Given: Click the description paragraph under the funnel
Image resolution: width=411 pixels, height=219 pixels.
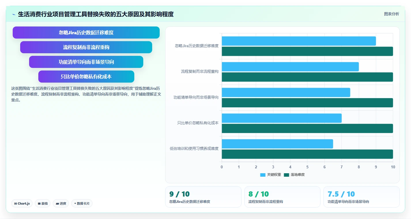Looking at the screenshot, I should tap(86, 94).
